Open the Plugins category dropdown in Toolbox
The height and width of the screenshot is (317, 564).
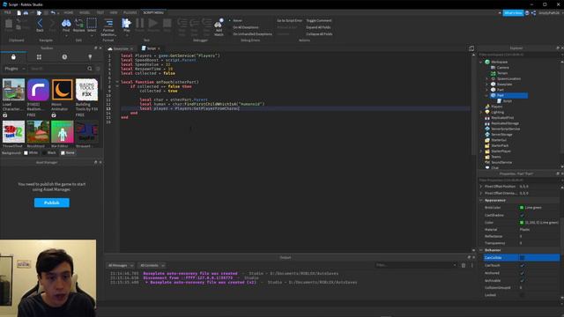14,69
